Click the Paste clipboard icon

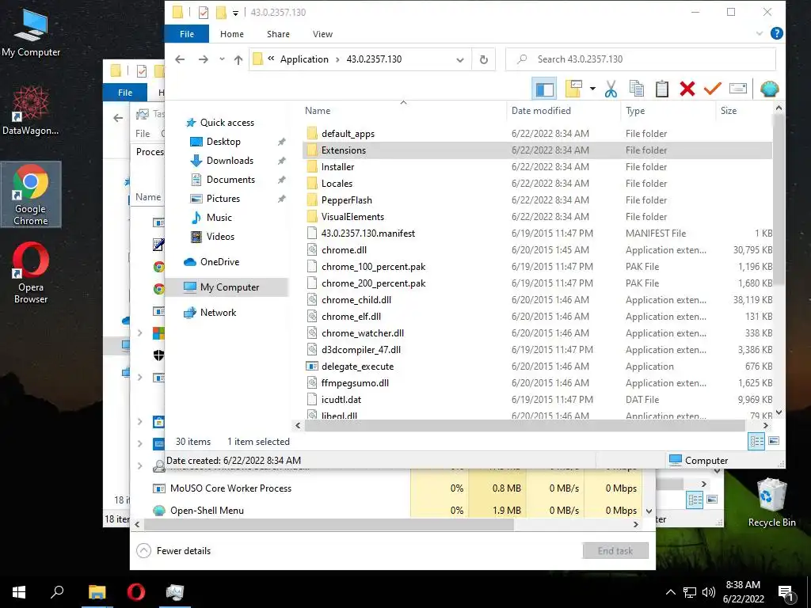coord(662,89)
